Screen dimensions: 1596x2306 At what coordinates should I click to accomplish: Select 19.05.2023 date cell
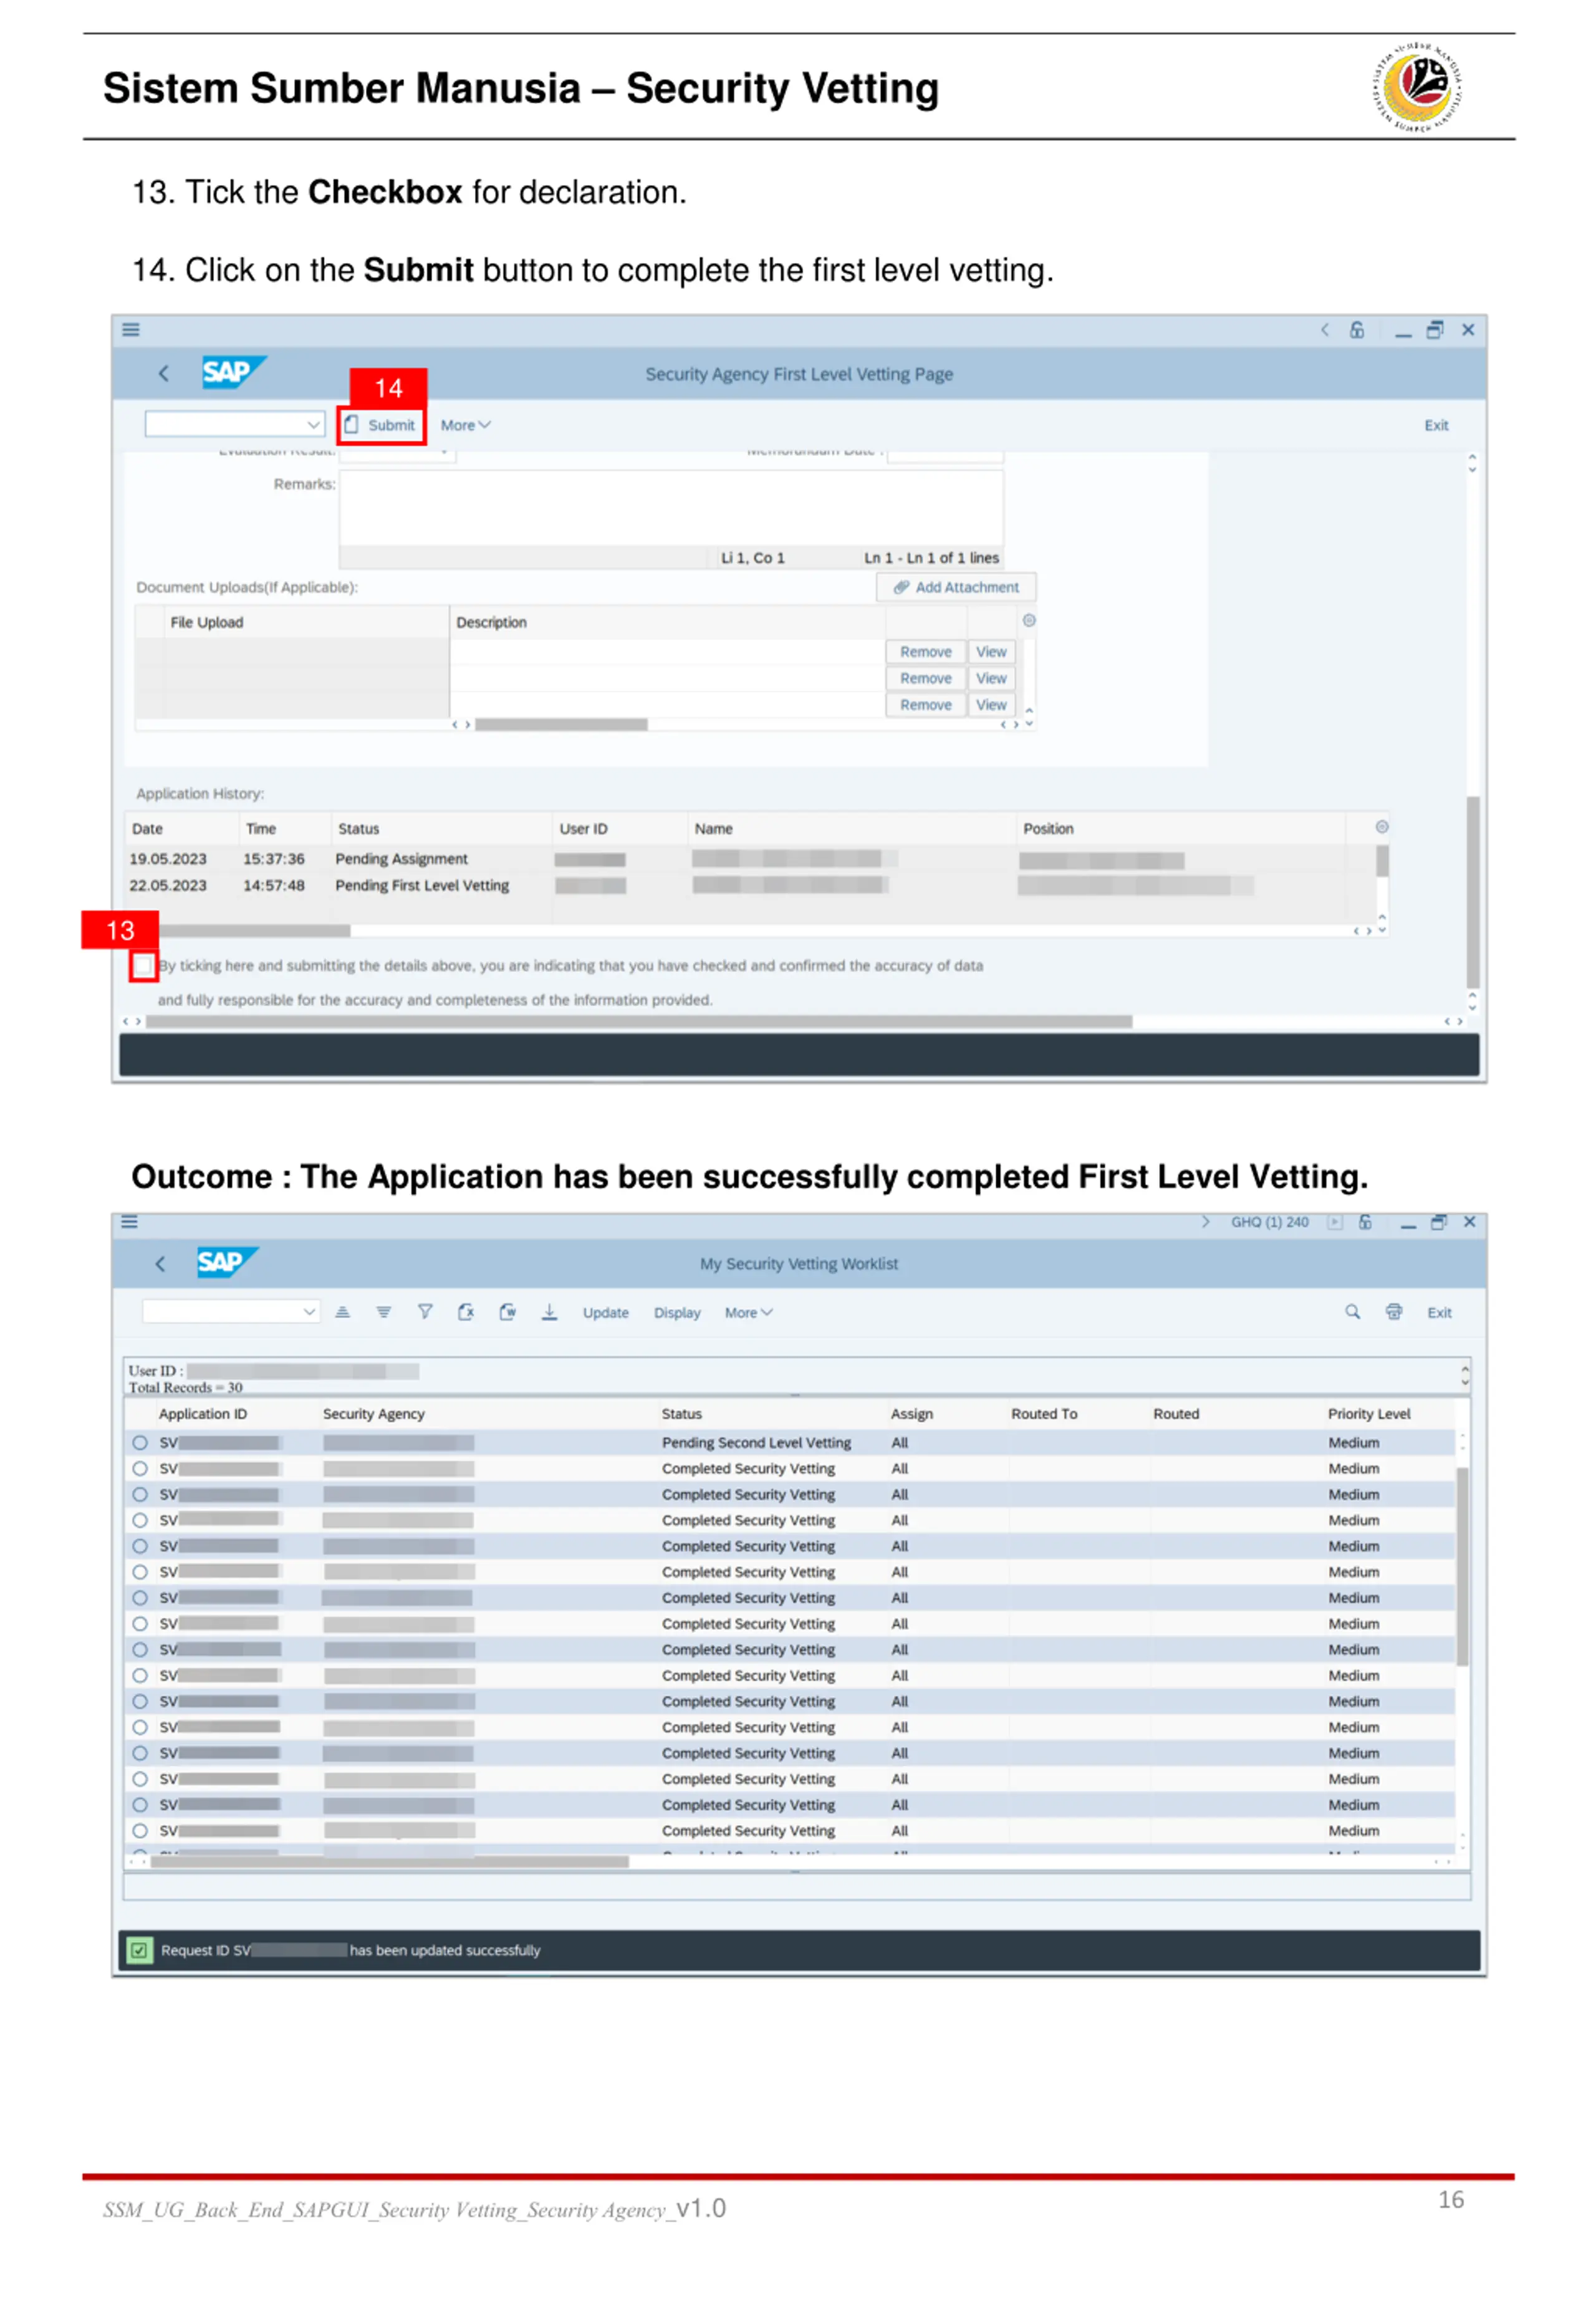[x=168, y=858]
